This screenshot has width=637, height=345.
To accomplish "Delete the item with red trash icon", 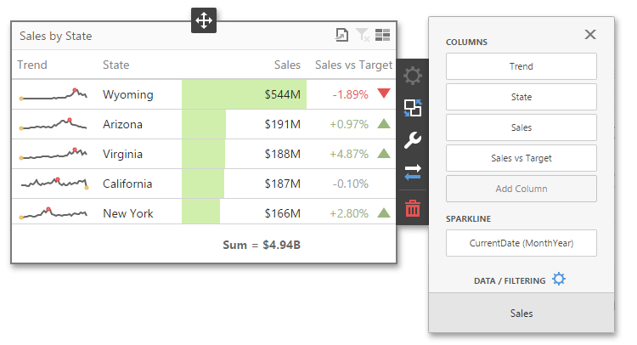I will click(x=413, y=206).
